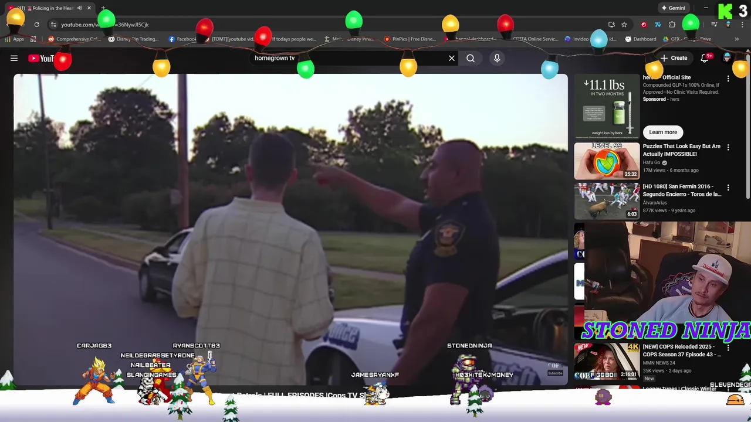Open the PinPics bookmark

pos(410,39)
